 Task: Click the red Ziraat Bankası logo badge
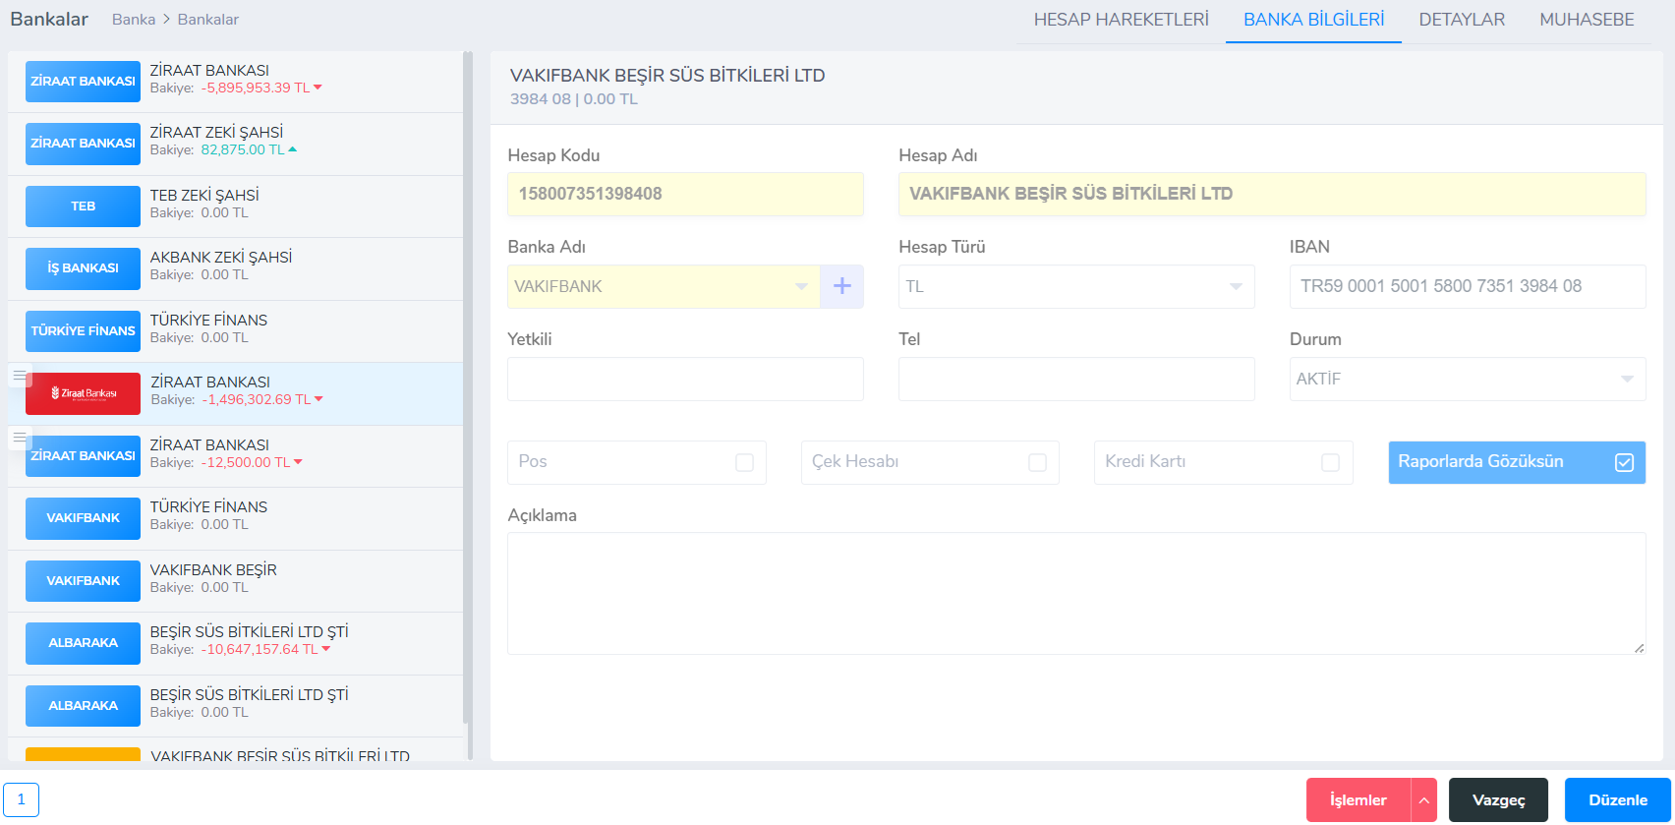point(84,393)
